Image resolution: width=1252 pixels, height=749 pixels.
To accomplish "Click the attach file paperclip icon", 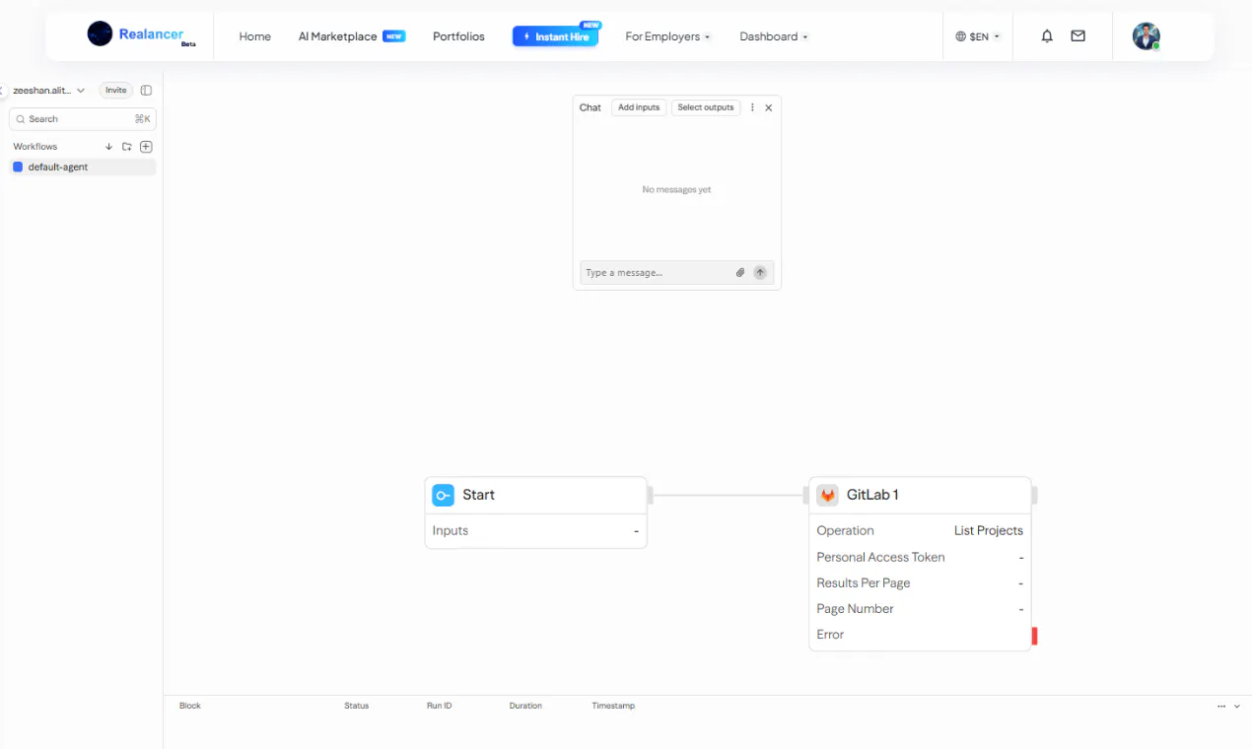I will tap(740, 273).
